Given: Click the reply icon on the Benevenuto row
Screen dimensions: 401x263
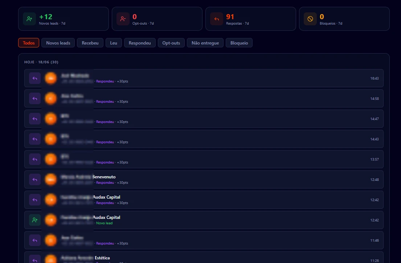Looking at the screenshot, I should point(35,179).
